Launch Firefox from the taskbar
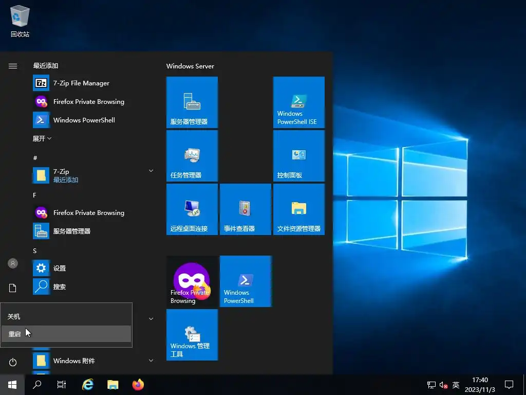Viewport: 526px width, 395px height. point(138,385)
